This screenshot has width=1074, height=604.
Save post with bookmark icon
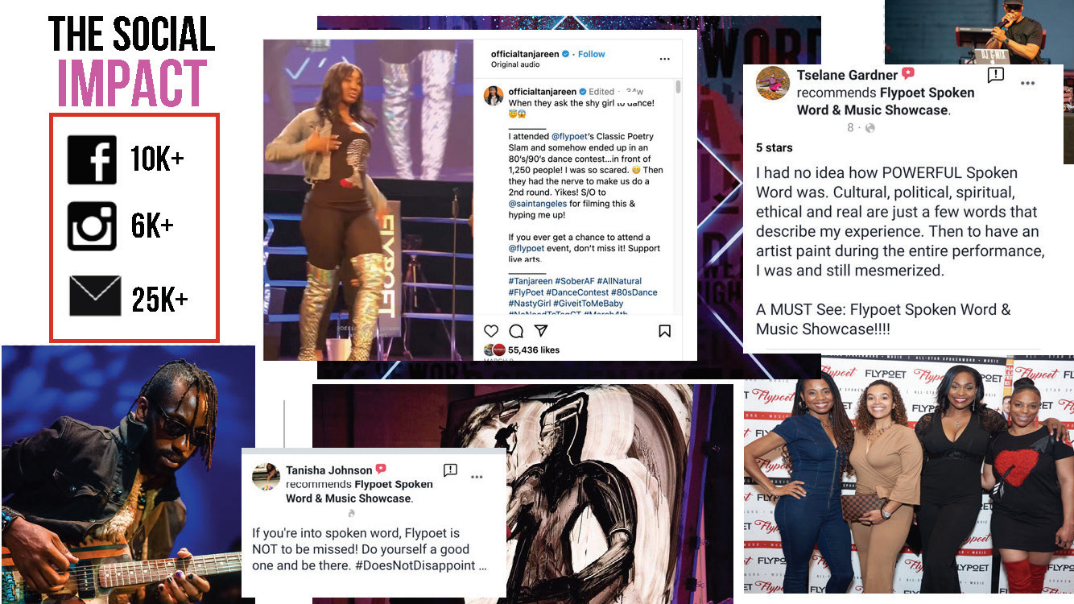pos(665,331)
